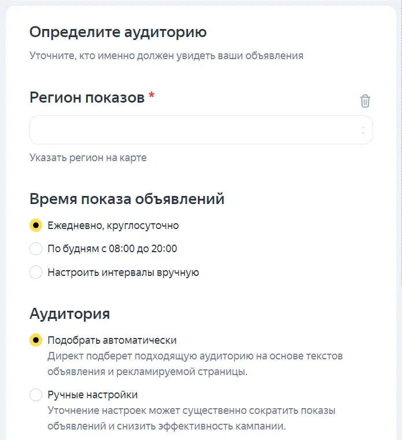Click the Уточните, кто именно subtitle text
The height and width of the screenshot is (440, 402).
pos(166,56)
